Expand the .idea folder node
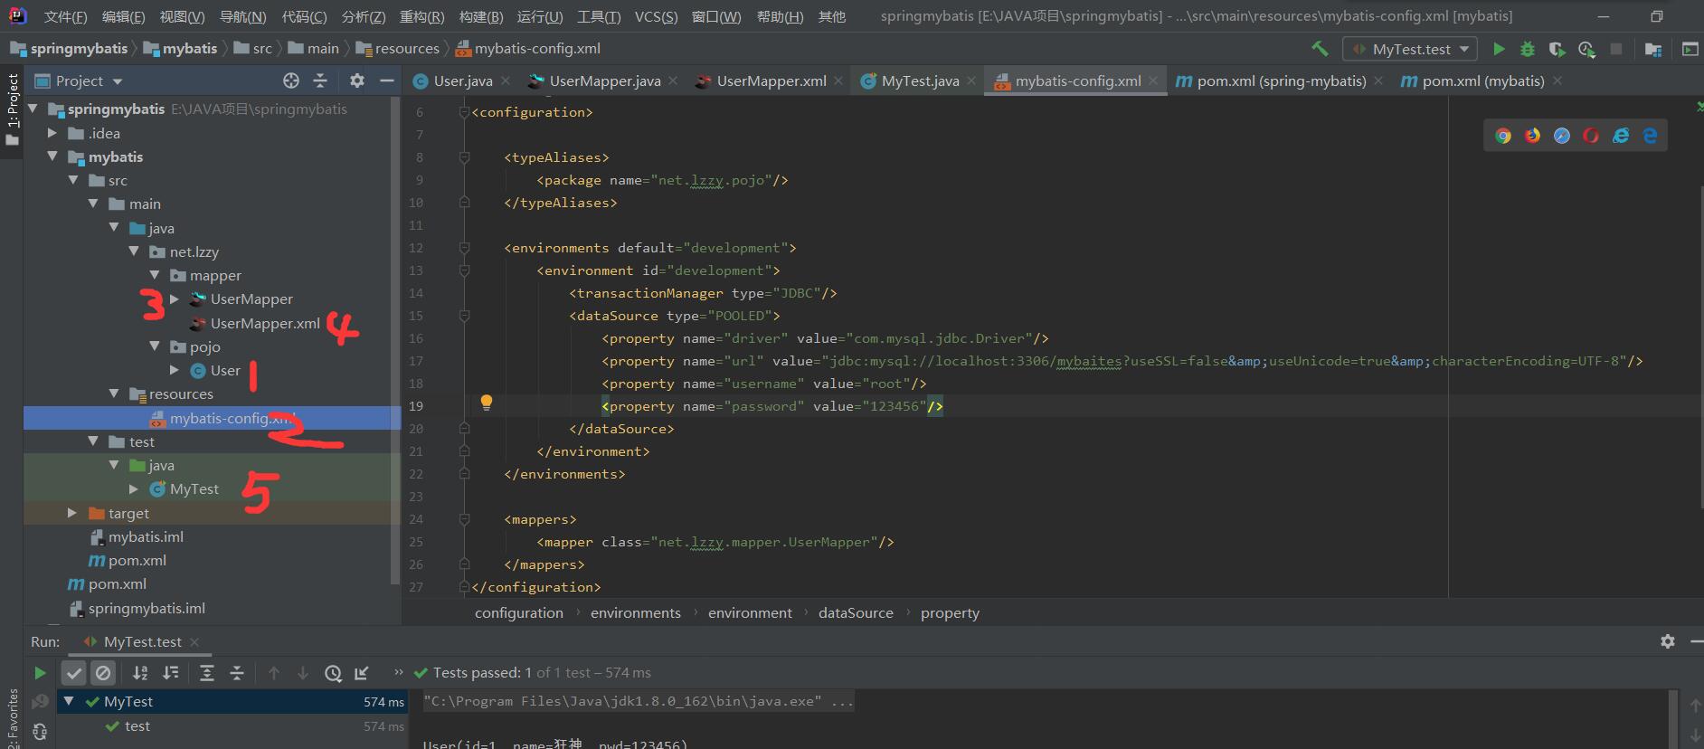Screen dimensions: 1704x749 tap(52, 133)
